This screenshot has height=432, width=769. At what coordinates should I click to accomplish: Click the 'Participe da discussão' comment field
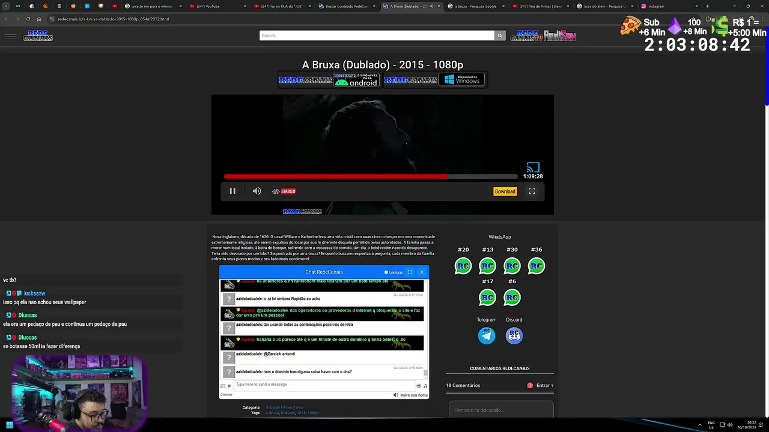(x=501, y=410)
